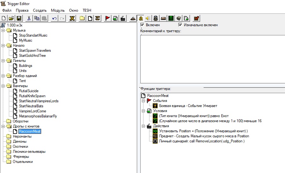Collapse the События node
Screen dimensions: 285x173
(143, 101)
